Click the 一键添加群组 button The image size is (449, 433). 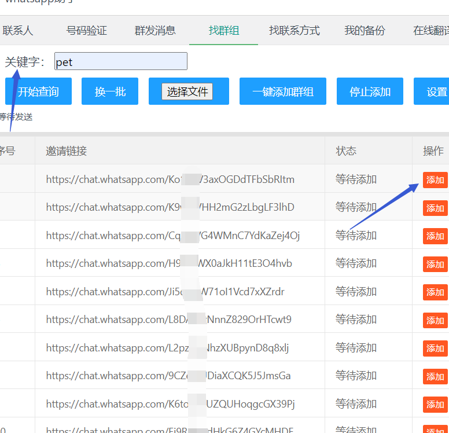283,91
